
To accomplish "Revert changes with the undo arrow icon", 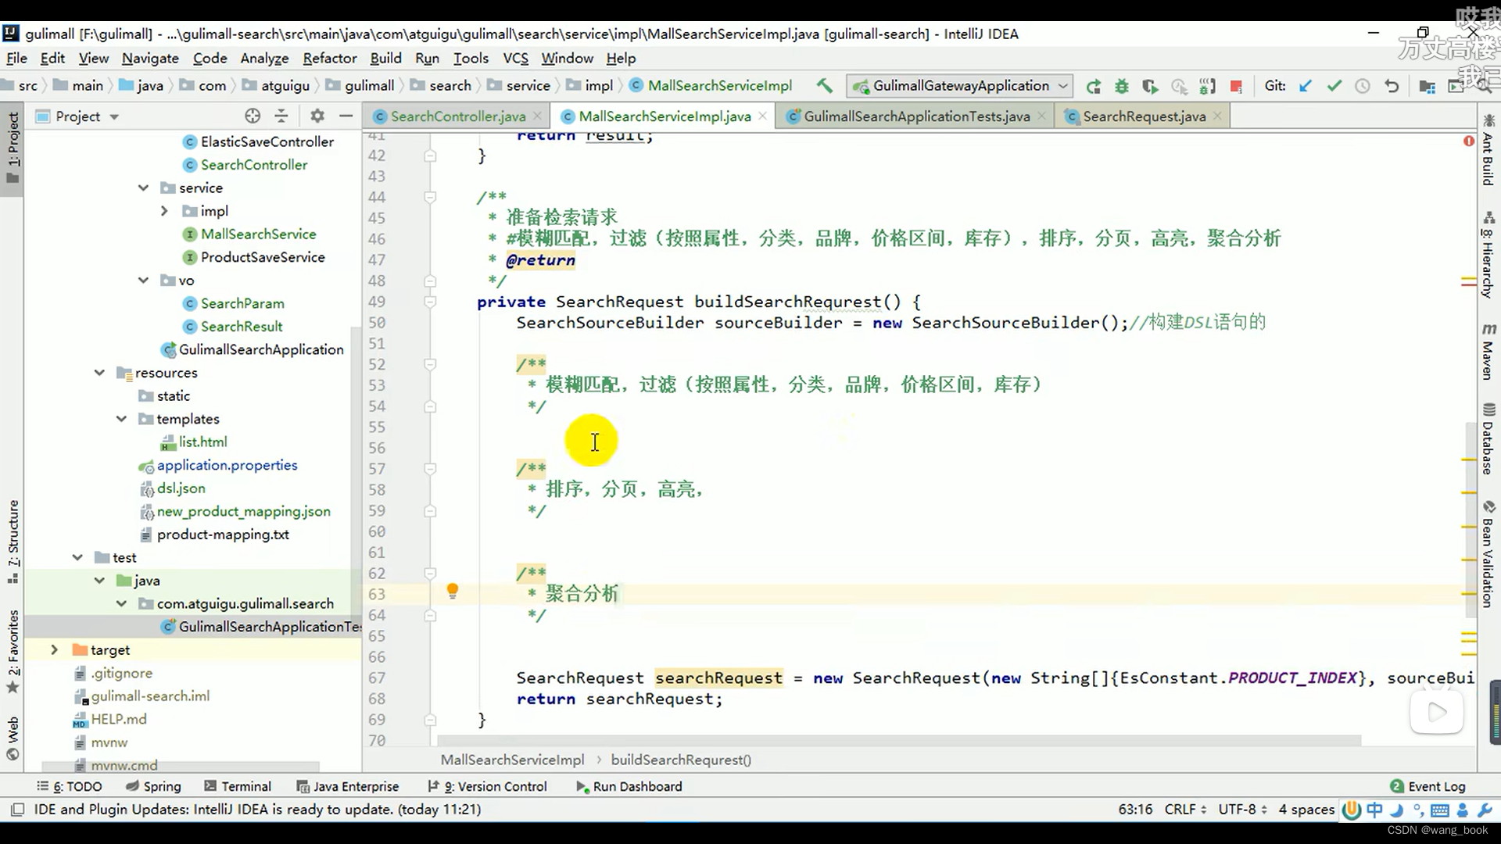I will [x=1392, y=86].
